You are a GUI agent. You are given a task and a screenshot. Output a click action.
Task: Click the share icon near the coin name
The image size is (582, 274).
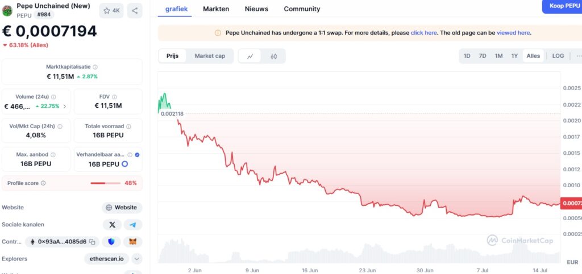click(x=135, y=10)
